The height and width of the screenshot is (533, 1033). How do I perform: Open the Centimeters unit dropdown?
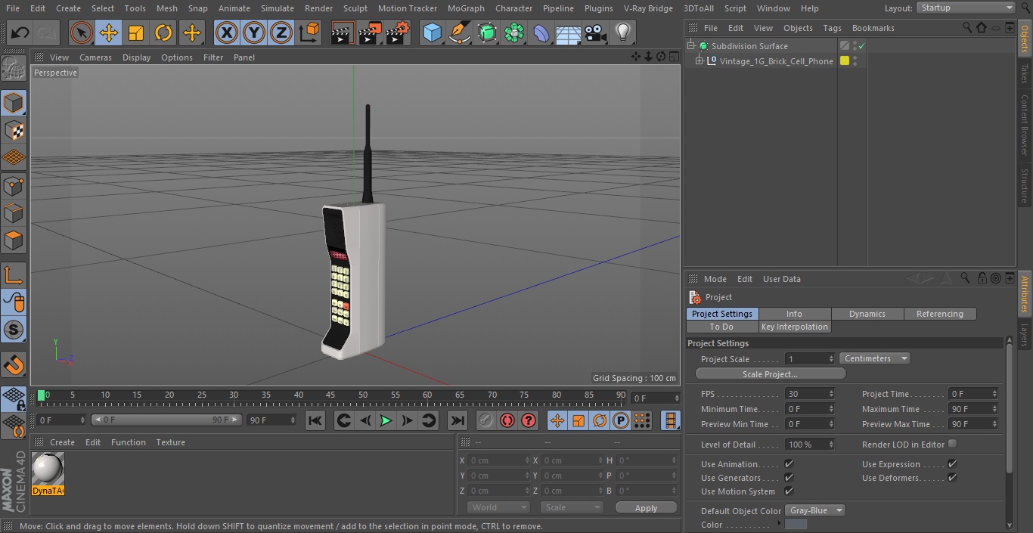coord(874,358)
